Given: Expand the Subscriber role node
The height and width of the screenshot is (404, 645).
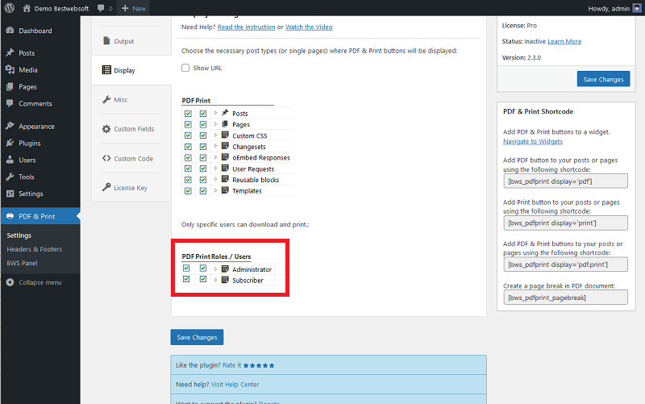Looking at the screenshot, I should (x=215, y=280).
